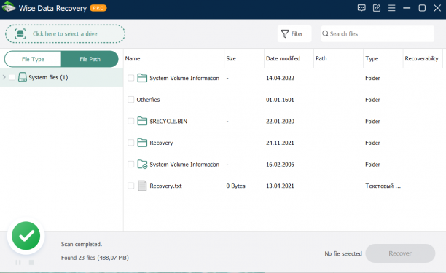Click the search magnifier icon
Screen dimensions: 446x273
pyautogui.click(x=325, y=33)
